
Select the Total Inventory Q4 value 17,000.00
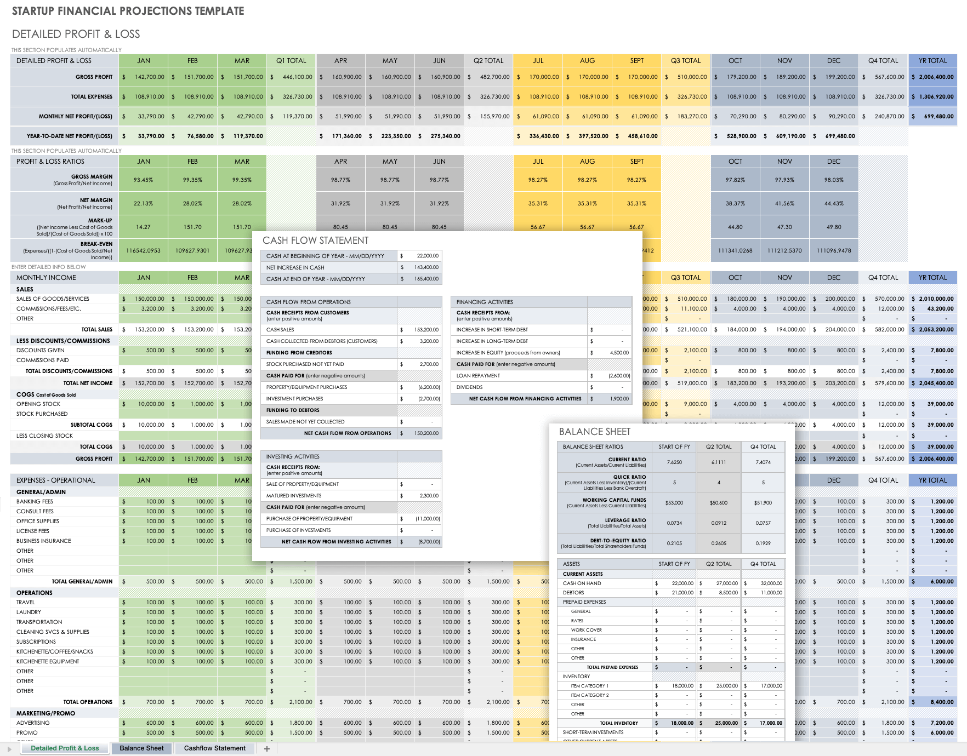point(763,723)
